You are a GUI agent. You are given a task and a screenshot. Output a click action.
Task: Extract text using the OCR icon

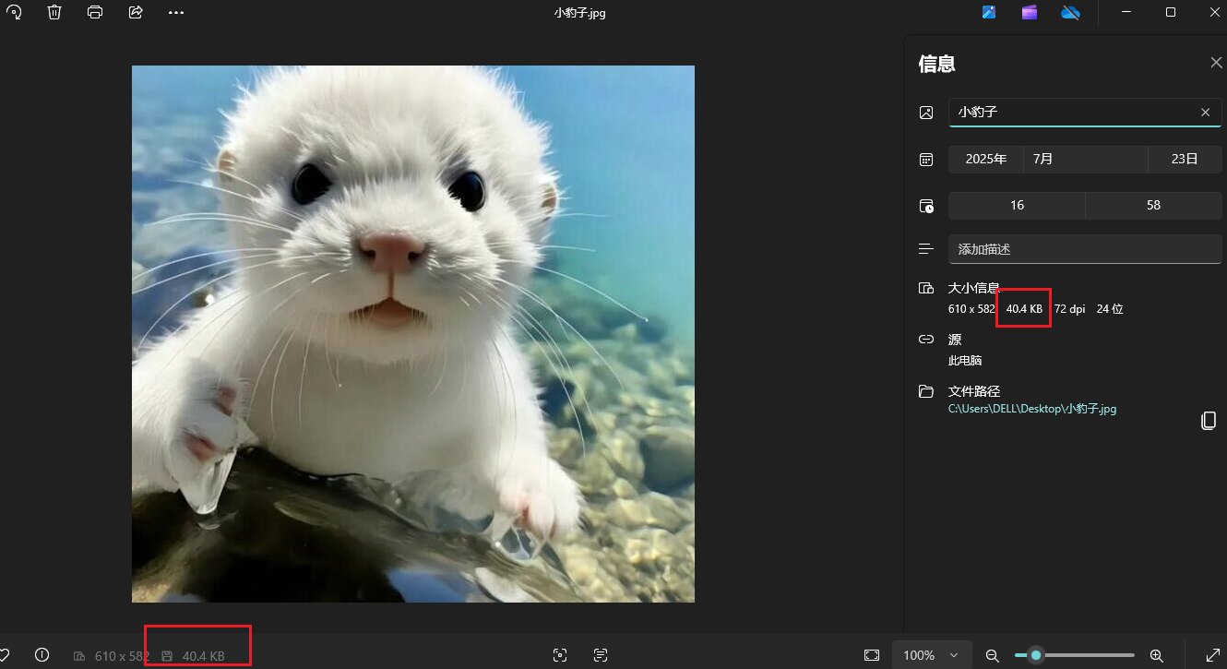point(600,655)
